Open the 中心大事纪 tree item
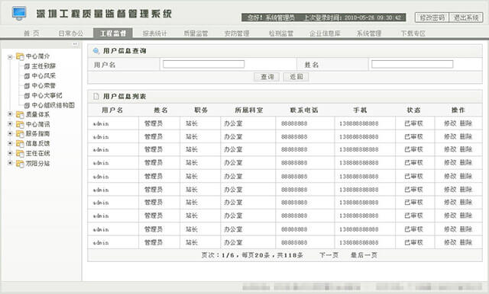 tap(47, 95)
